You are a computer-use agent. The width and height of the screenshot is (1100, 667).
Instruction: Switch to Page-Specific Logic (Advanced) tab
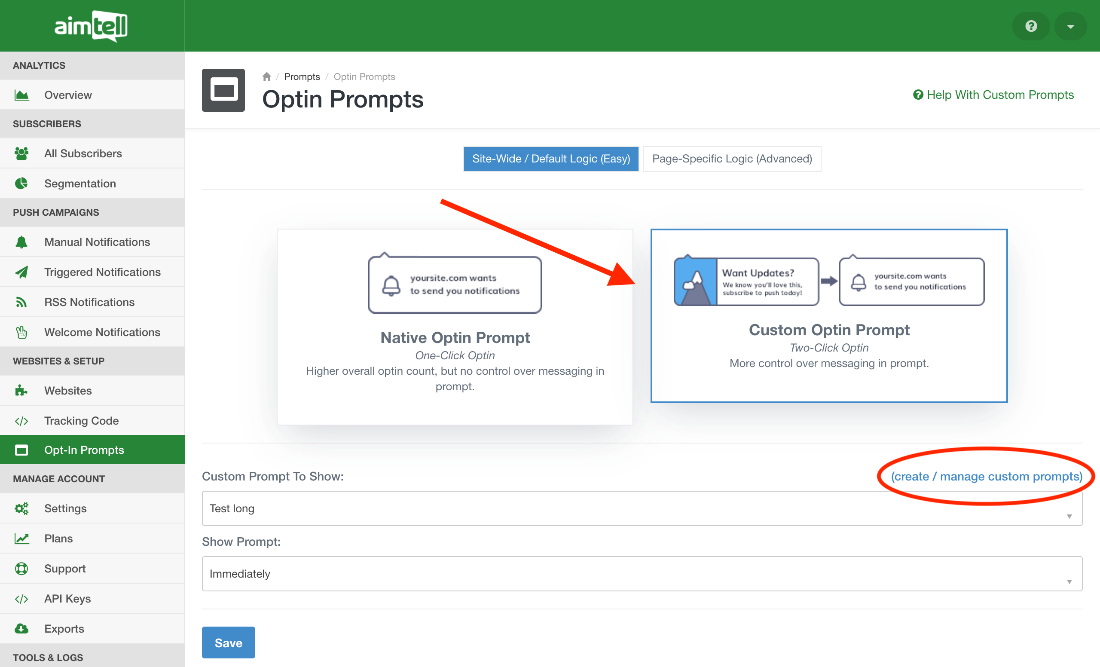click(731, 159)
